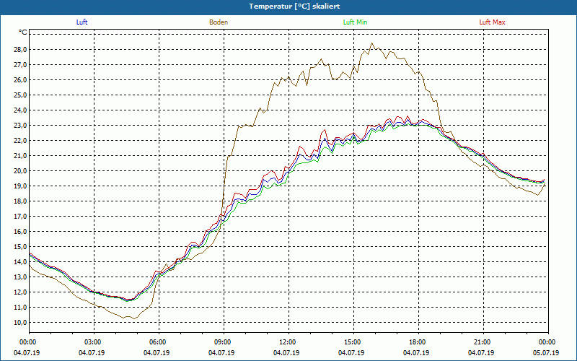Image resolution: width=577 pixels, height=361 pixels.
Task: Click the 21,0 y-axis value
Action: point(21,155)
